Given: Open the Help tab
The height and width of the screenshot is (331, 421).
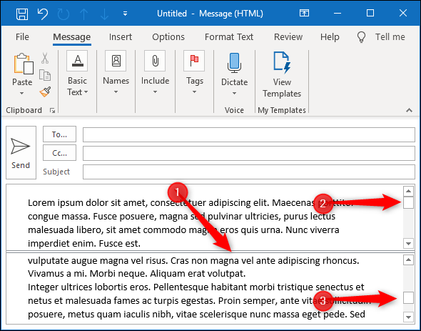Looking at the screenshot, I should click(330, 37).
